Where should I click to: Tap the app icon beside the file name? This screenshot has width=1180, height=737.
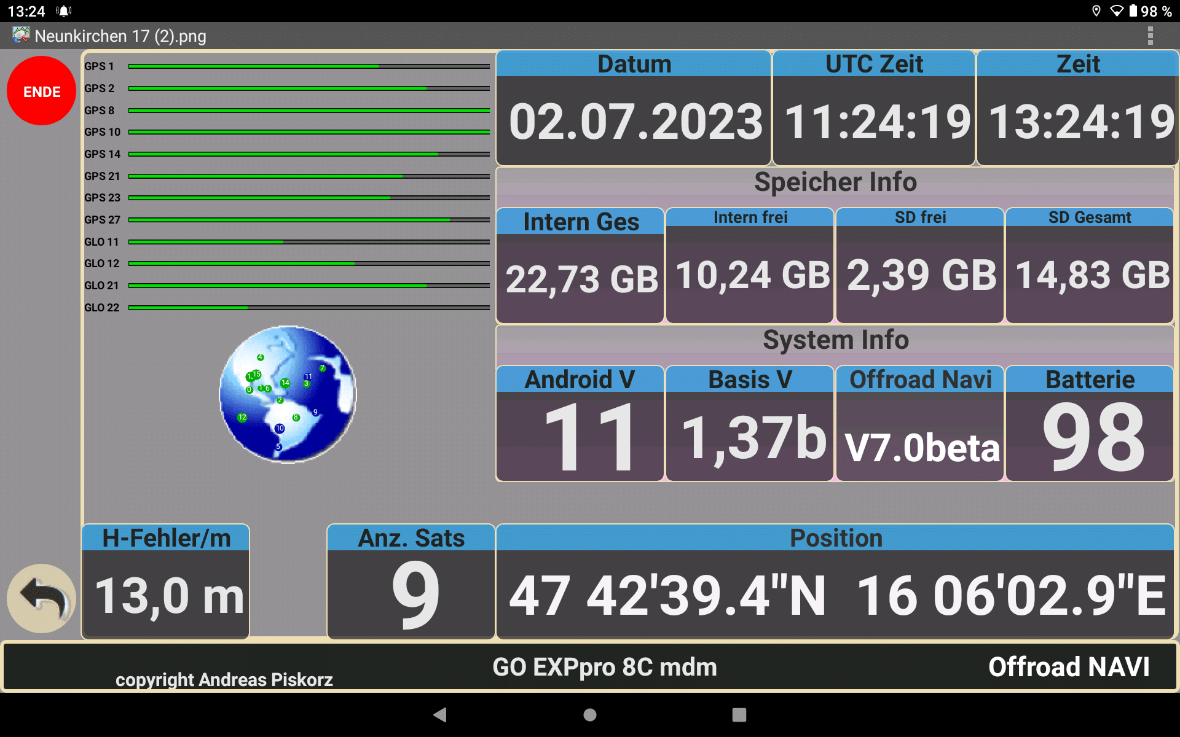pos(20,36)
